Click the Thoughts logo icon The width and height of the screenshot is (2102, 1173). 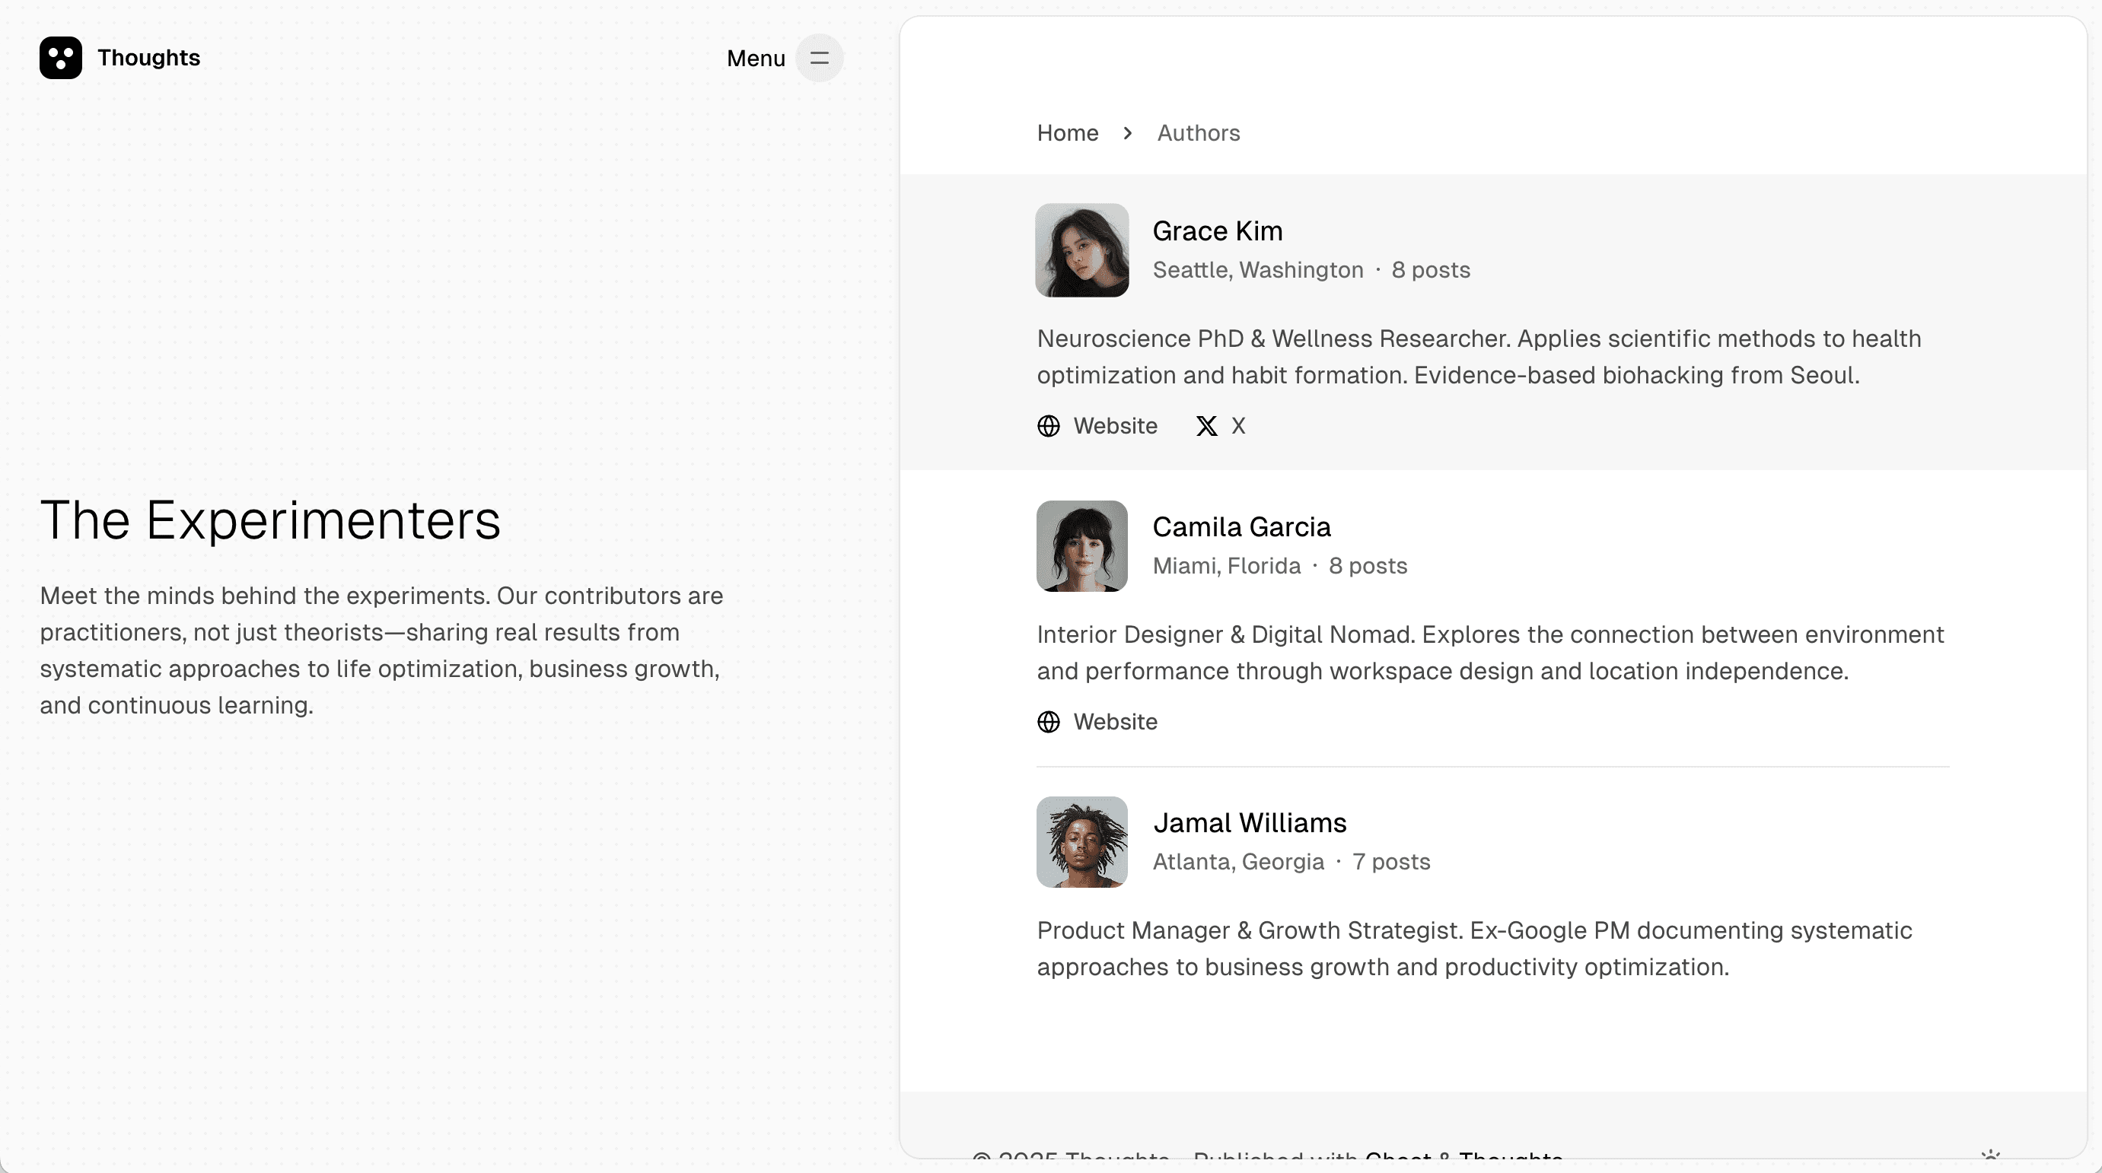pyautogui.click(x=60, y=57)
